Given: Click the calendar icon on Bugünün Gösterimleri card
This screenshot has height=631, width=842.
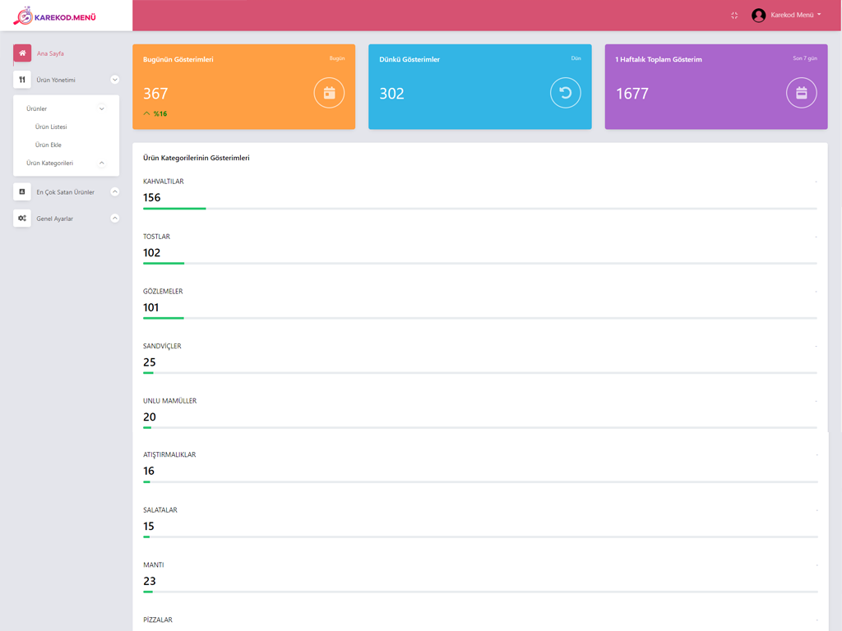Looking at the screenshot, I should pyautogui.click(x=329, y=93).
